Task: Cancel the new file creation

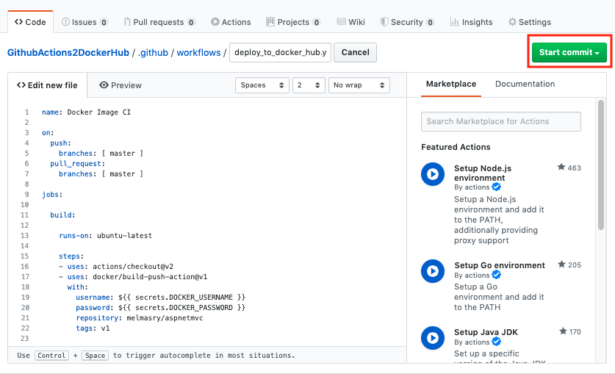Action: coord(356,52)
